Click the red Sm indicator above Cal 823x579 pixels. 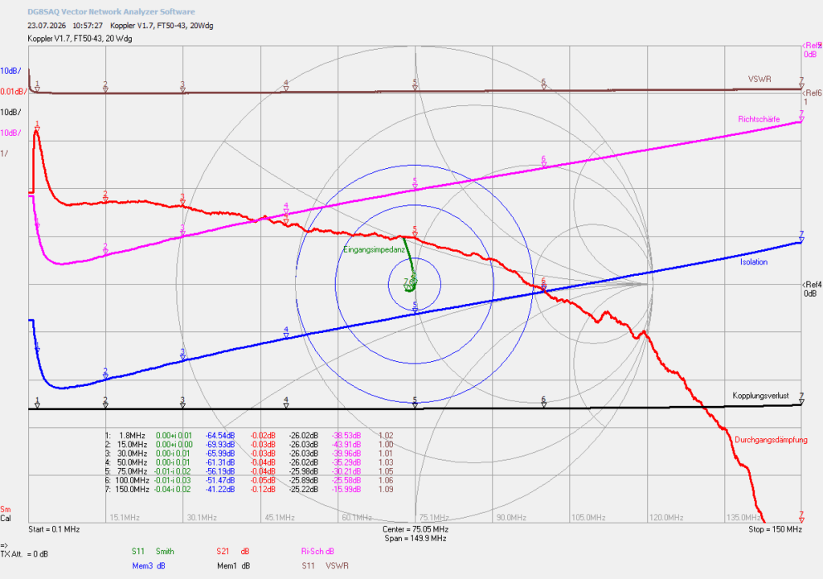(x=6, y=510)
